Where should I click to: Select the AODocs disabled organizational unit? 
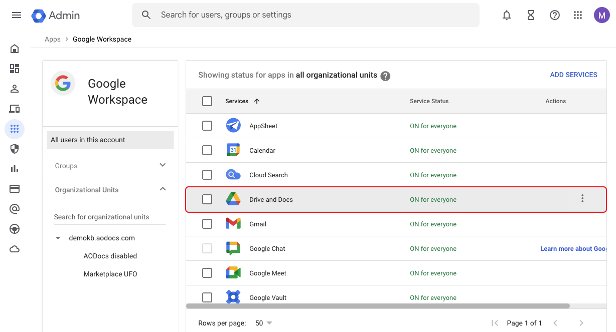tap(110, 256)
